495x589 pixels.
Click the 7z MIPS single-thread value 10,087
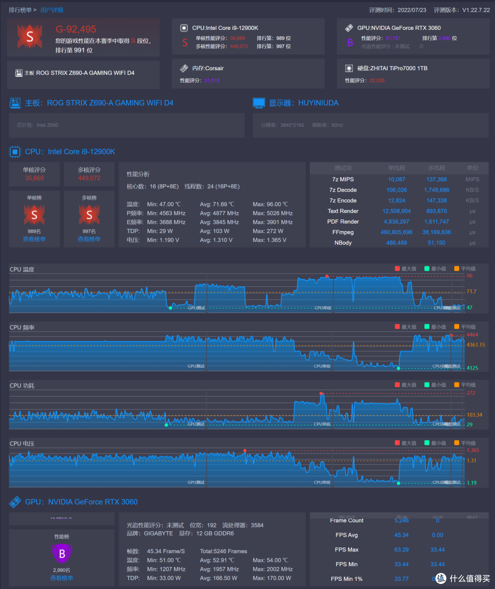(396, 180)
